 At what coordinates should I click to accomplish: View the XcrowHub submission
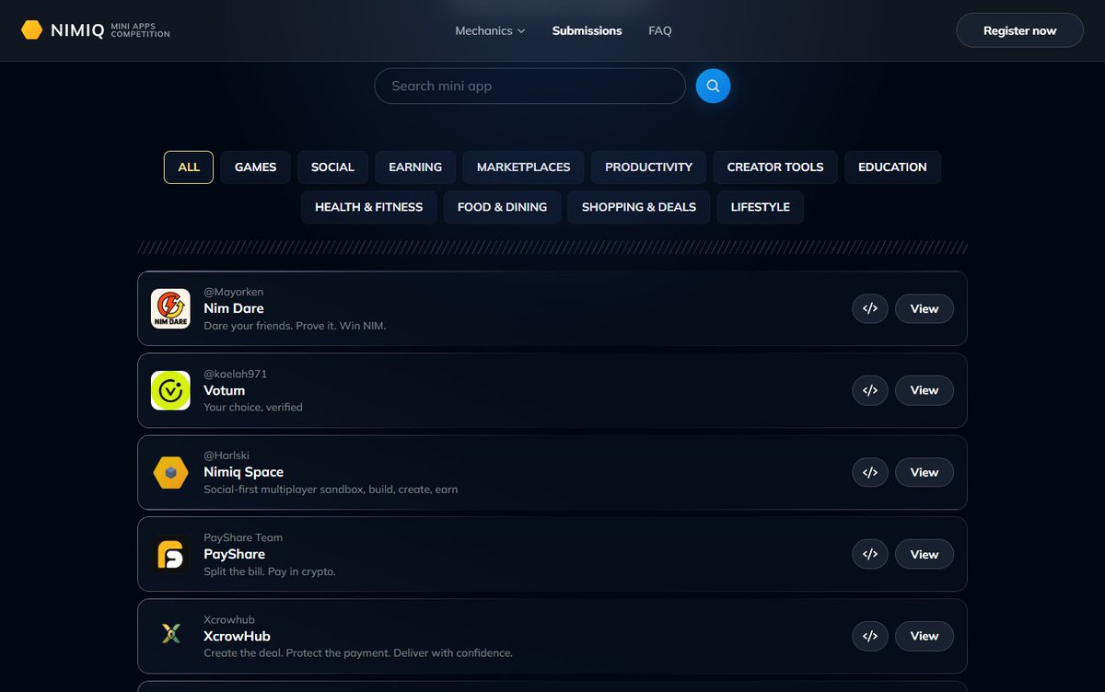925,636
